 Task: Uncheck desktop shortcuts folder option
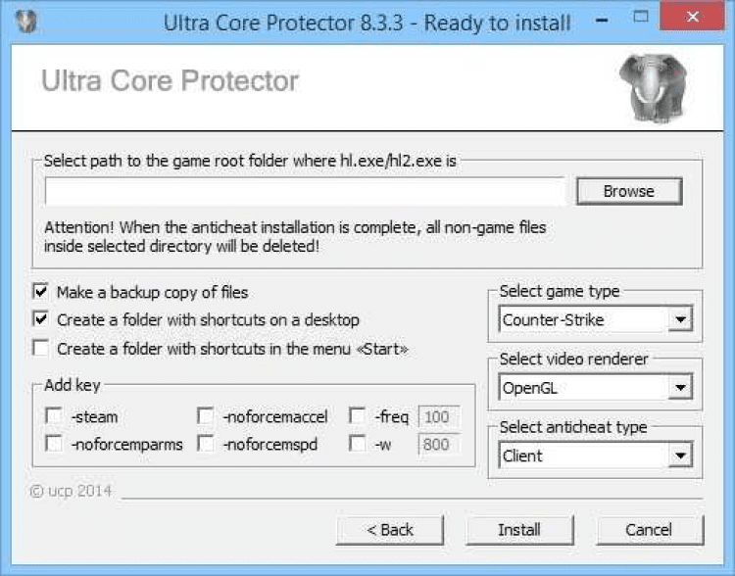click(41, 319)
